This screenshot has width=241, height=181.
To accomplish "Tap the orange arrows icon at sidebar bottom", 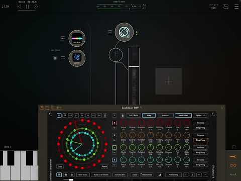I will click(233, 174).
